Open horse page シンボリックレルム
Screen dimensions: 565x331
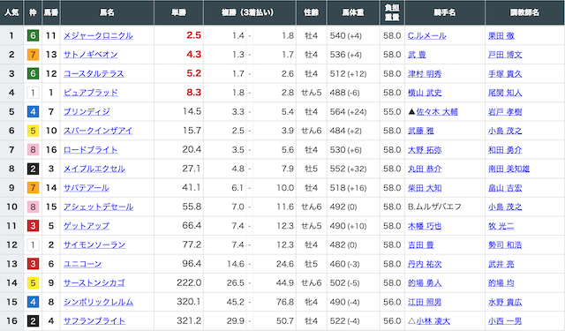pos(98,302)
